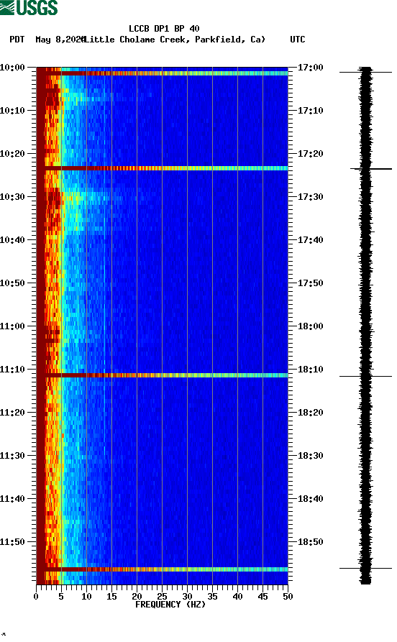Click the '18:30' UTC time label
The height and width of the screenshot is (642, 397).
click(x=311, y=455)
